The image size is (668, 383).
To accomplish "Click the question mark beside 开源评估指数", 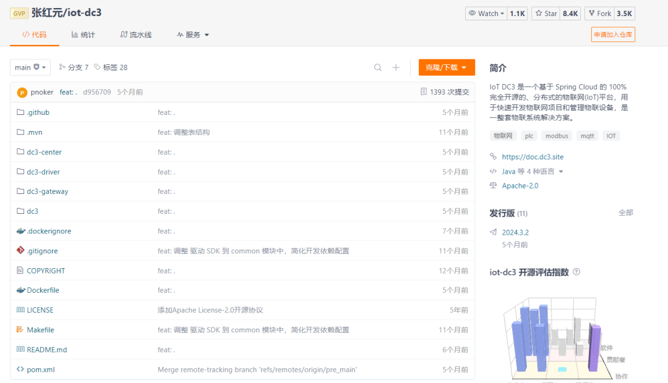I will [576, 272].
